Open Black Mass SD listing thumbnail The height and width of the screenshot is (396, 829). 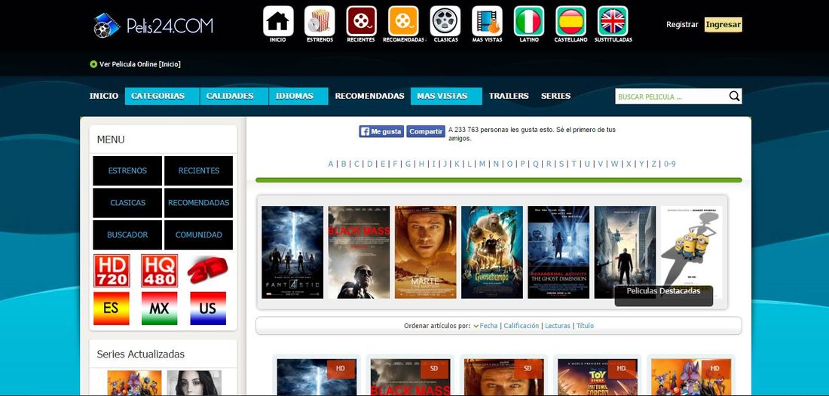pos(410,377)
